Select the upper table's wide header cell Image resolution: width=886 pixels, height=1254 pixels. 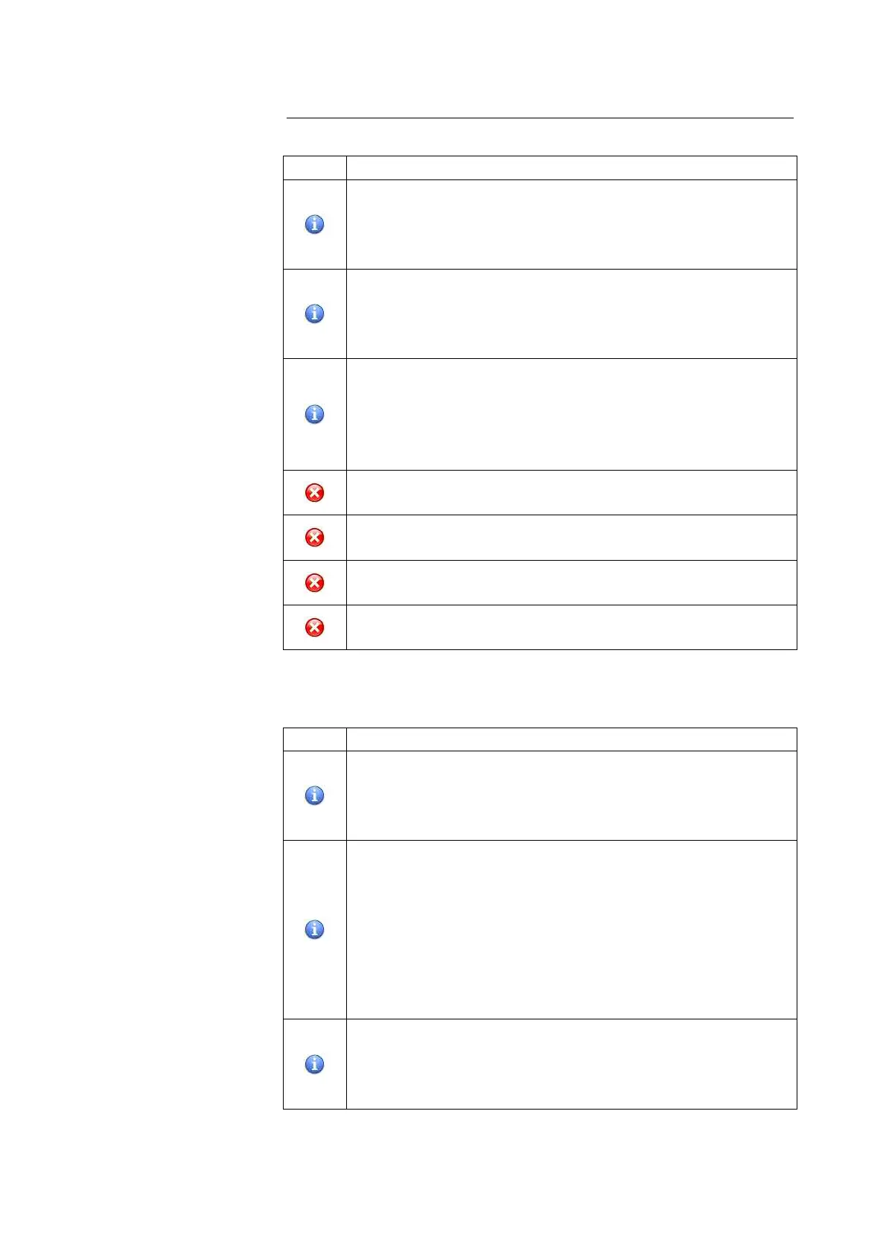point(571,168)
